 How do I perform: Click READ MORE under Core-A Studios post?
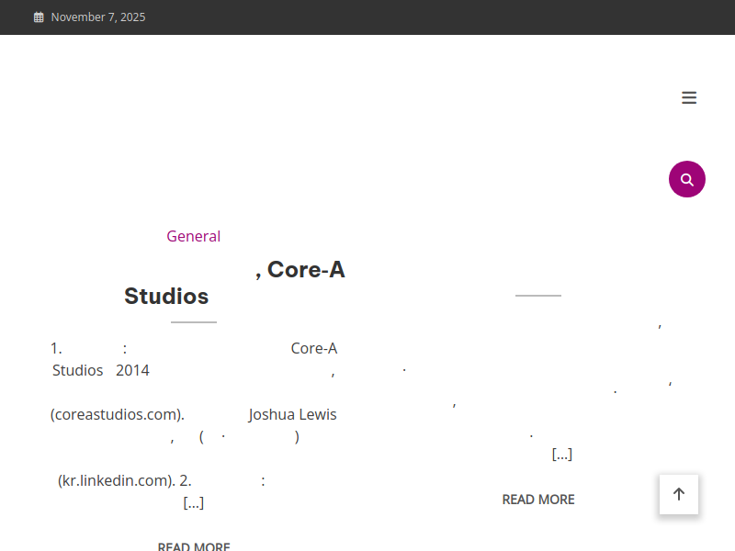click(x=193, y=545)
